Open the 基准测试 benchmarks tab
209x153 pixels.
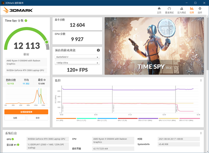tap(169, 10)
